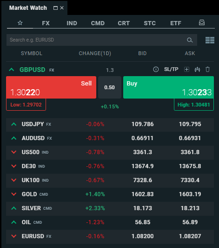Click US500 ask price 3361.8
The height and width of the screenshot is (248, 219).
pyautogui.click(x=190, y=152)
